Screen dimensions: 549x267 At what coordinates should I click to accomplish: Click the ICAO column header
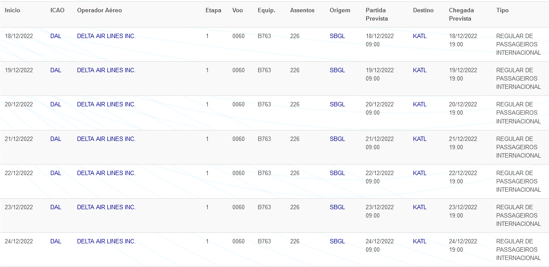pos(57,10)
